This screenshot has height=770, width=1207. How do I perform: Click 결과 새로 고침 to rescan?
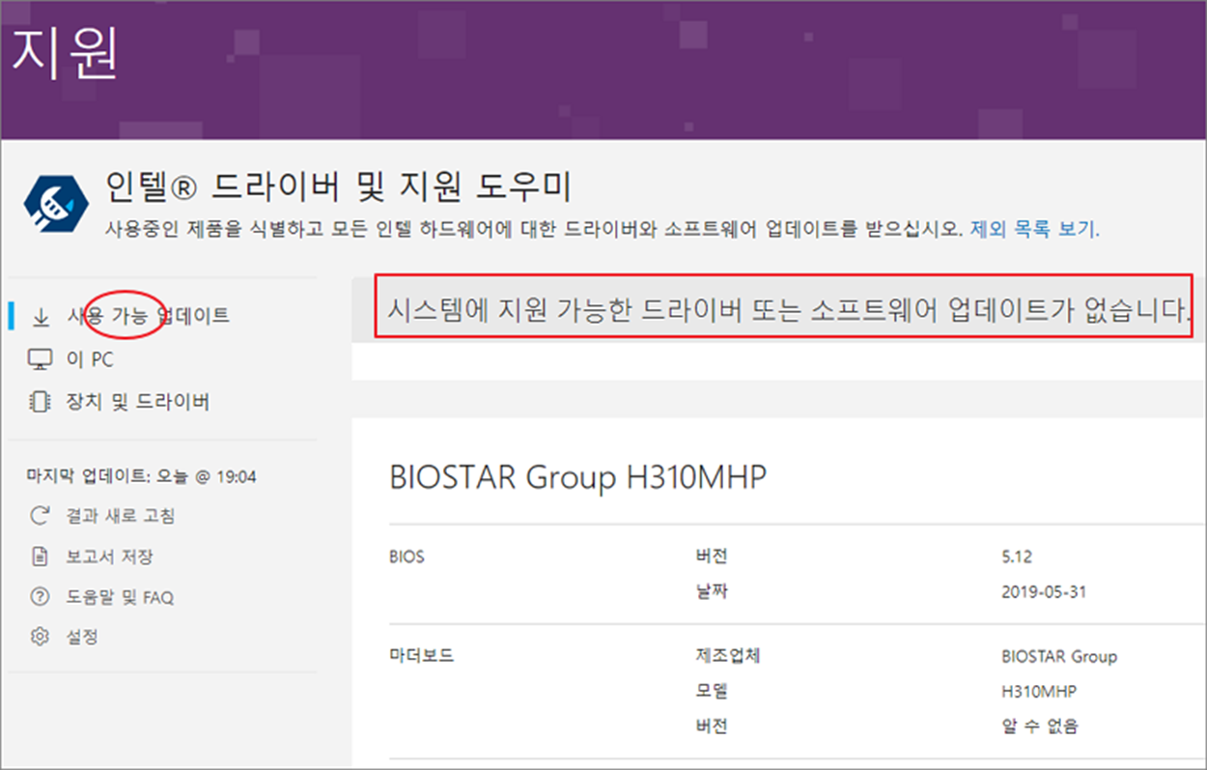[120, 516]
